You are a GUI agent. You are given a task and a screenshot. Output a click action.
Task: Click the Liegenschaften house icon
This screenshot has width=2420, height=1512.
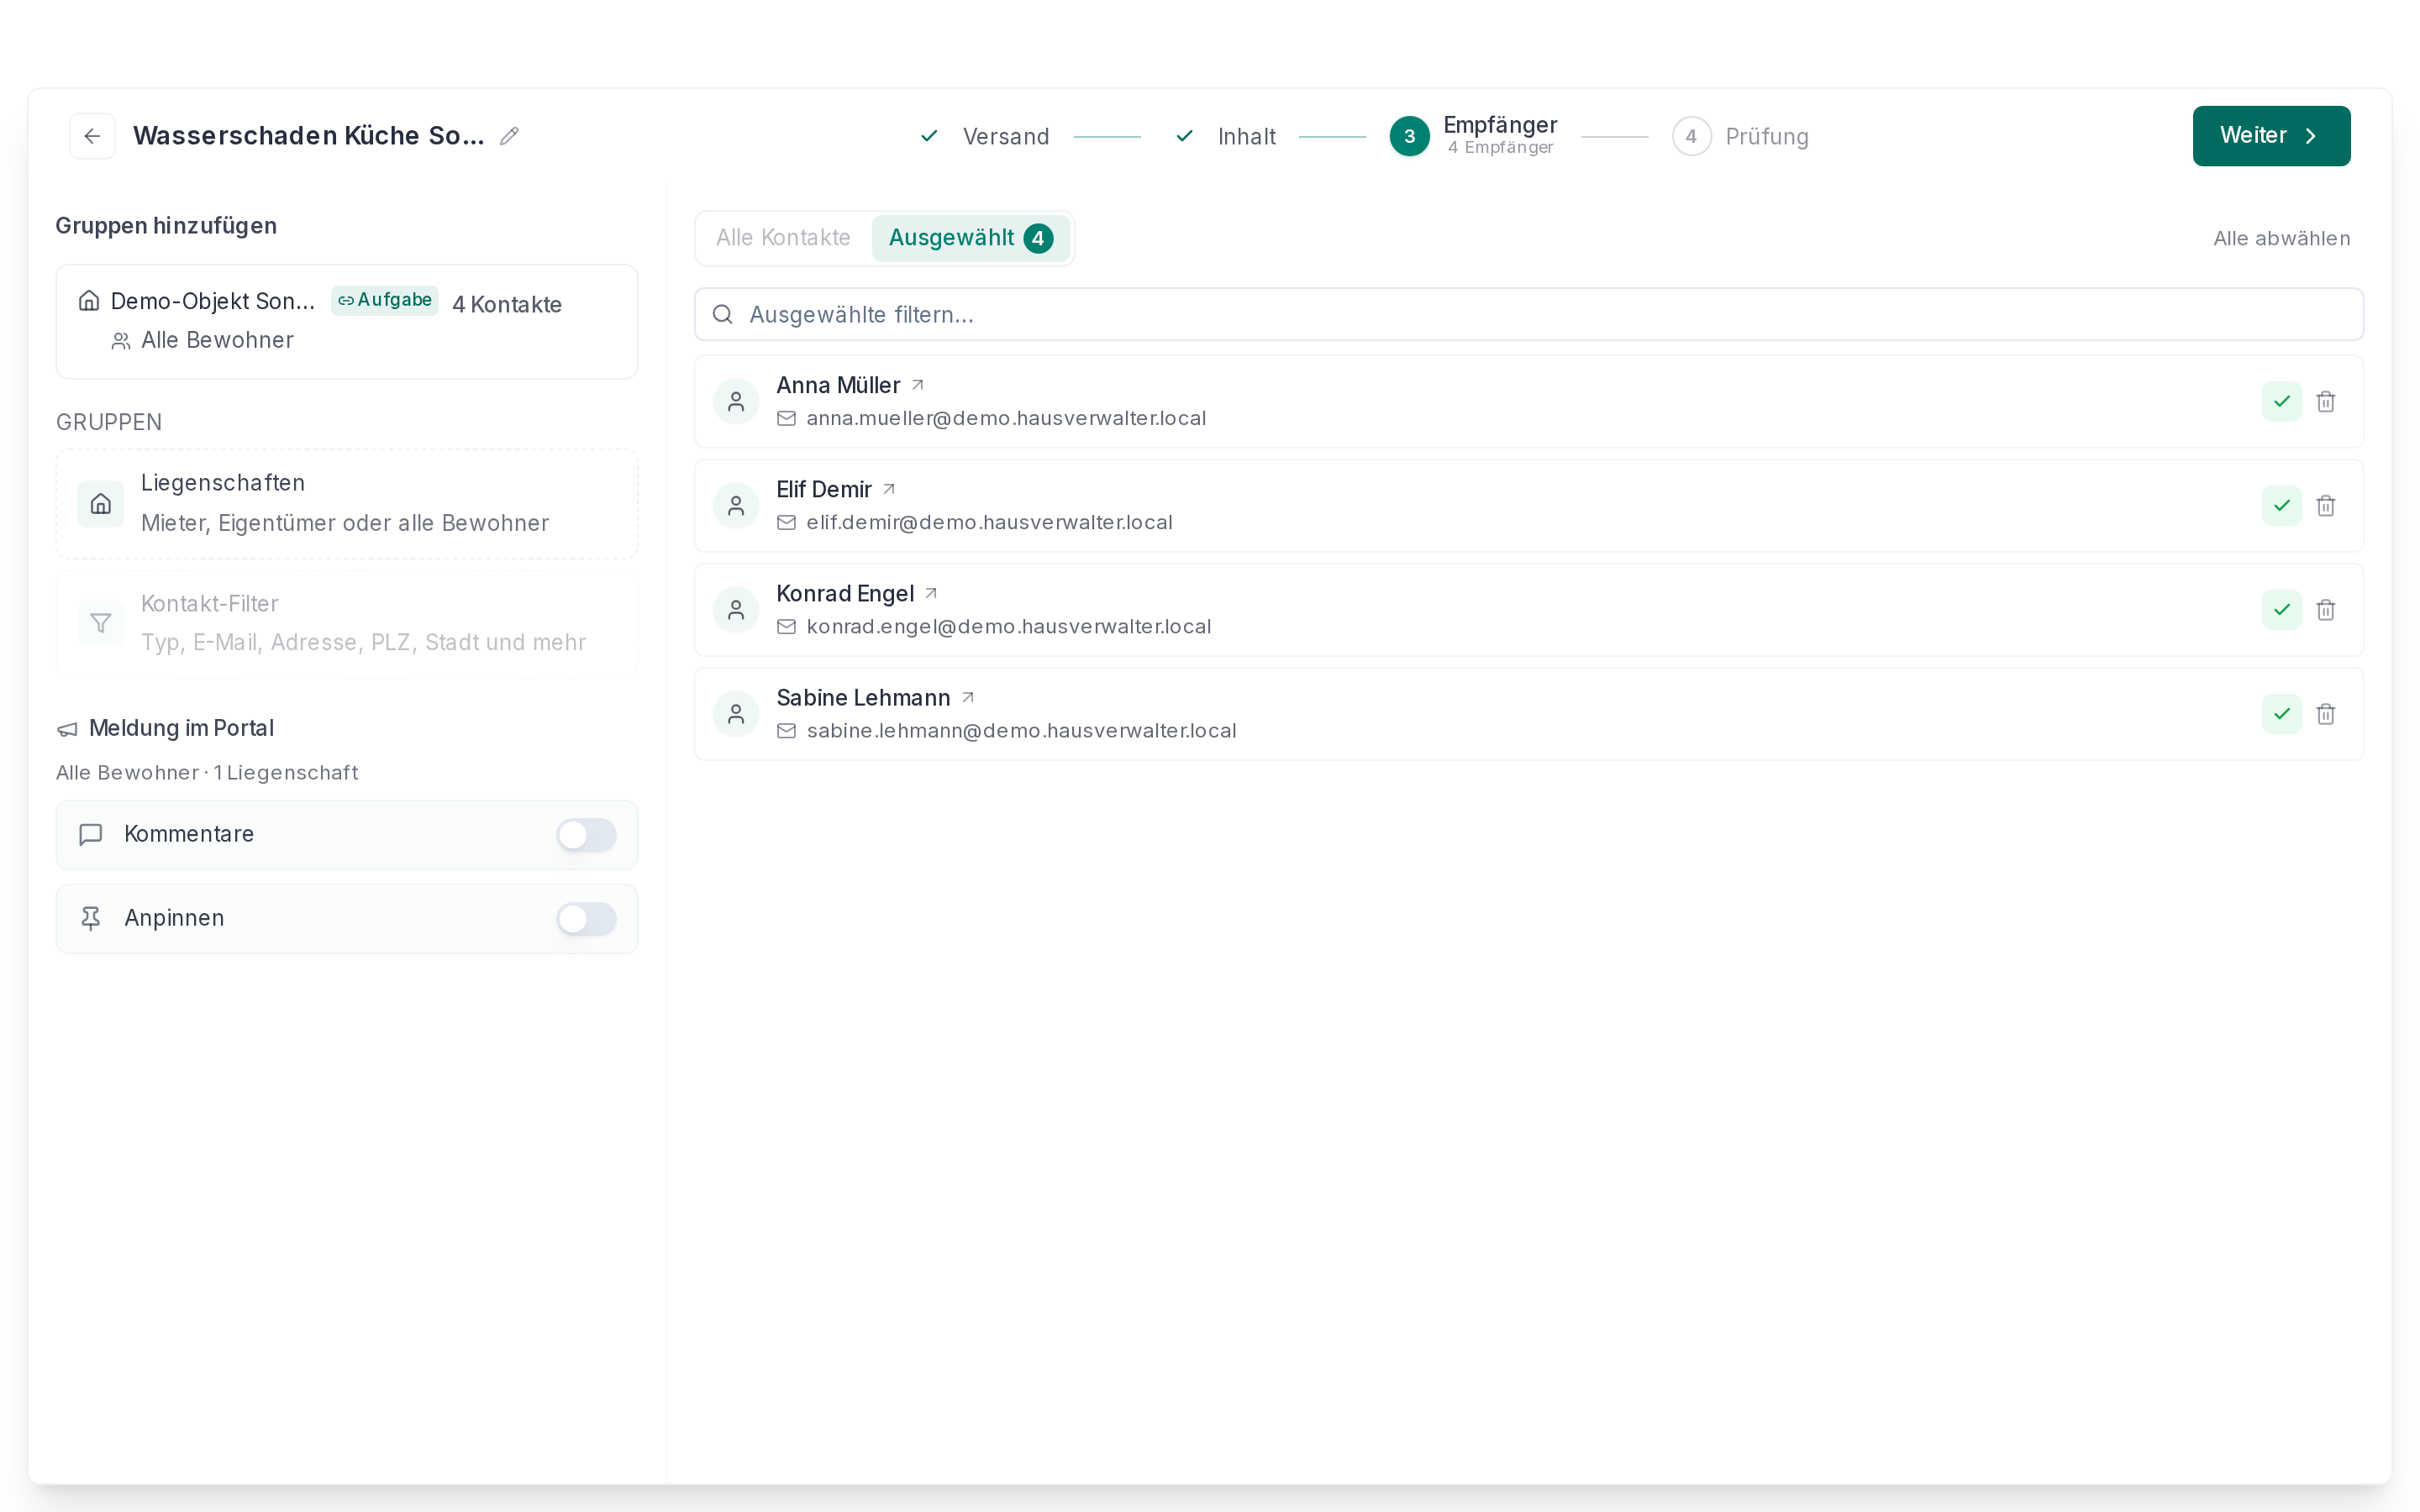pos(101,503)
